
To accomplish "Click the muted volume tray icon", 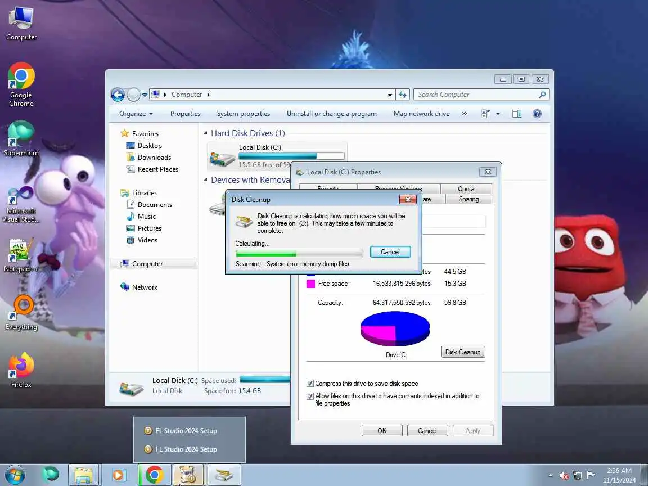I will (564, 476).
